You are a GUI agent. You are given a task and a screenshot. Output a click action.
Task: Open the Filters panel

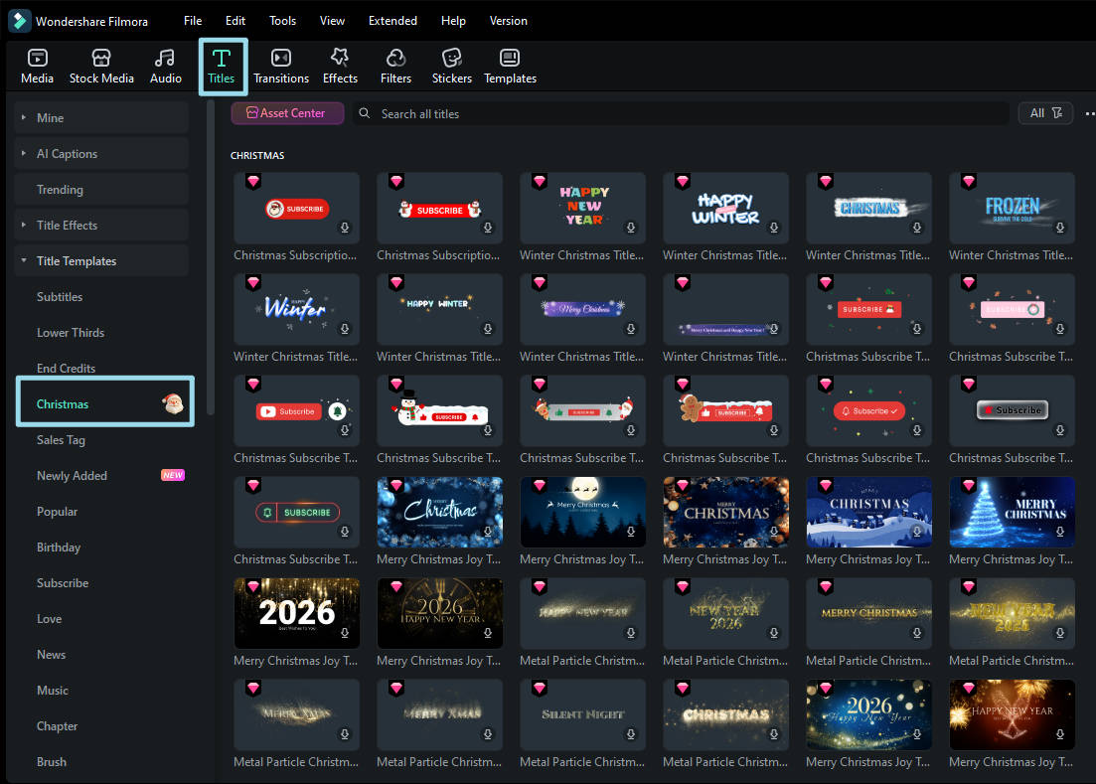point(395,67)
